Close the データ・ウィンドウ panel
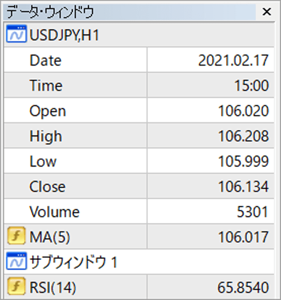This screenshot has width=281, height=300. (267, 12)
